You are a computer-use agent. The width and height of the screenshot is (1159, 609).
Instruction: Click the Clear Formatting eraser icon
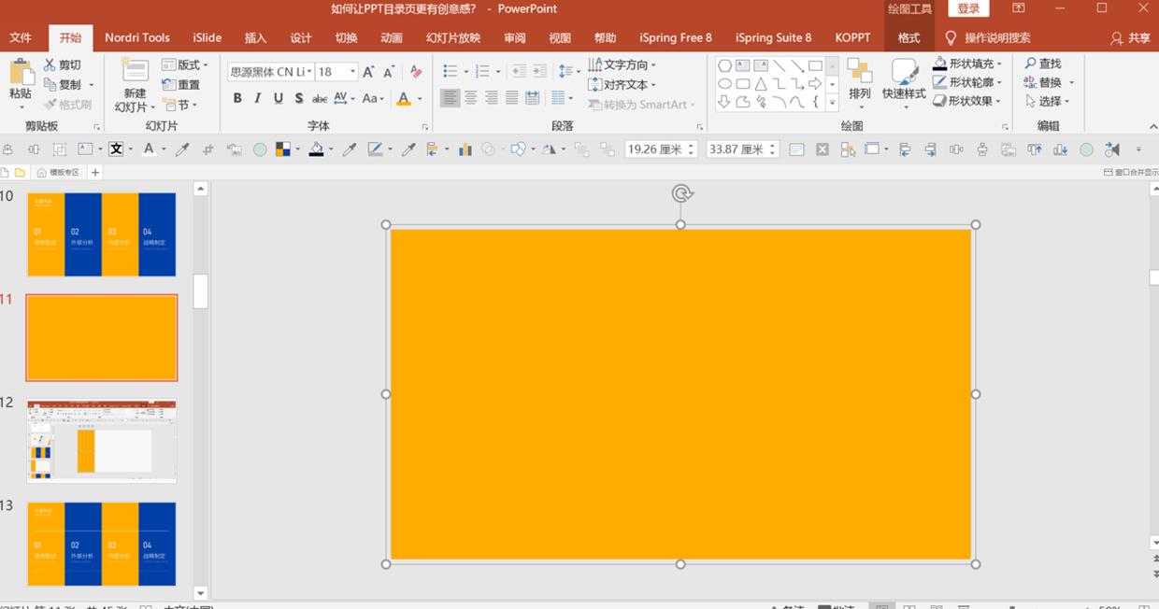pos(416,72)
